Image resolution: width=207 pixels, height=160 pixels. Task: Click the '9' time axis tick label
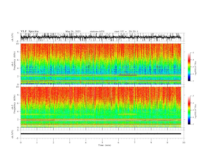(167, 142)
